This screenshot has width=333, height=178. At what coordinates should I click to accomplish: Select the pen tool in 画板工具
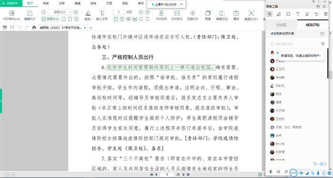click(x=279, y=14)
